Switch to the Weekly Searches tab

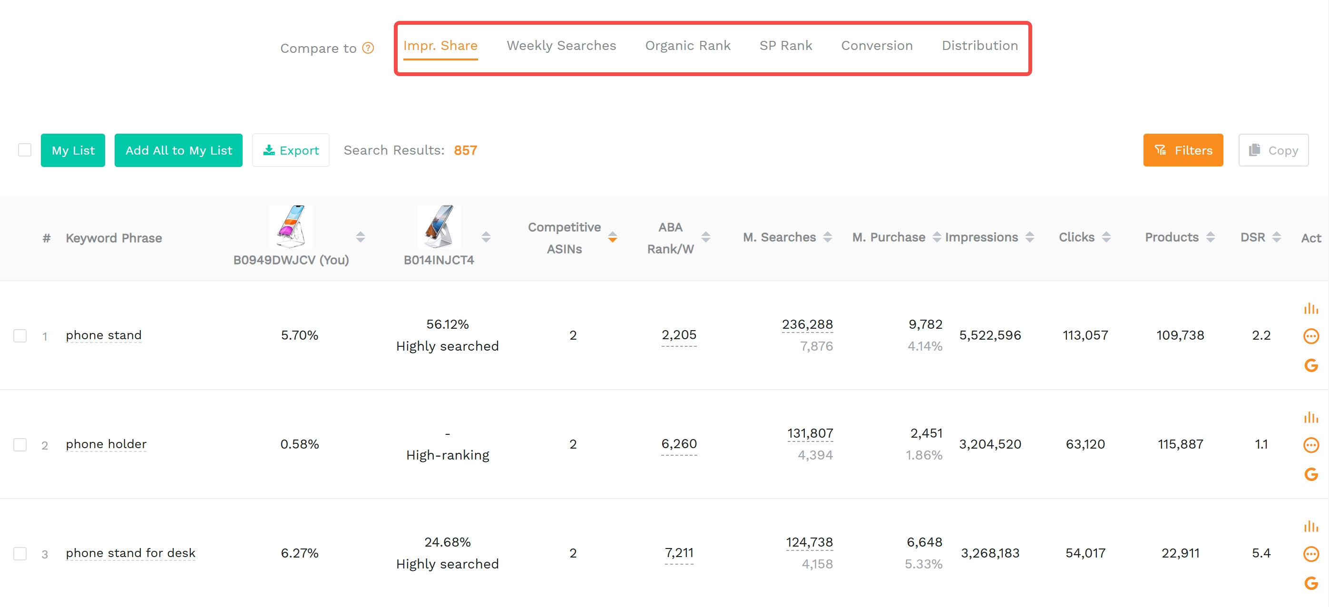coord(561,45)
